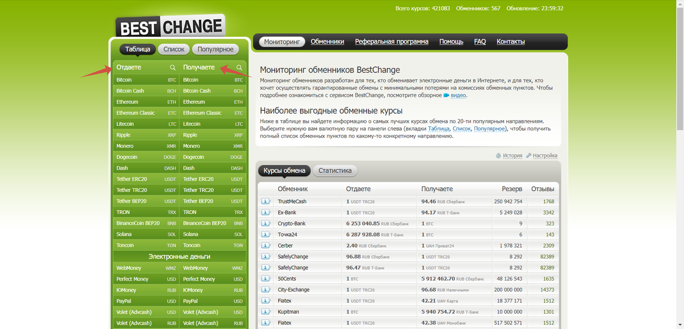Click the Резерв column header
This screenshot has width=684, height=329.
512,189
